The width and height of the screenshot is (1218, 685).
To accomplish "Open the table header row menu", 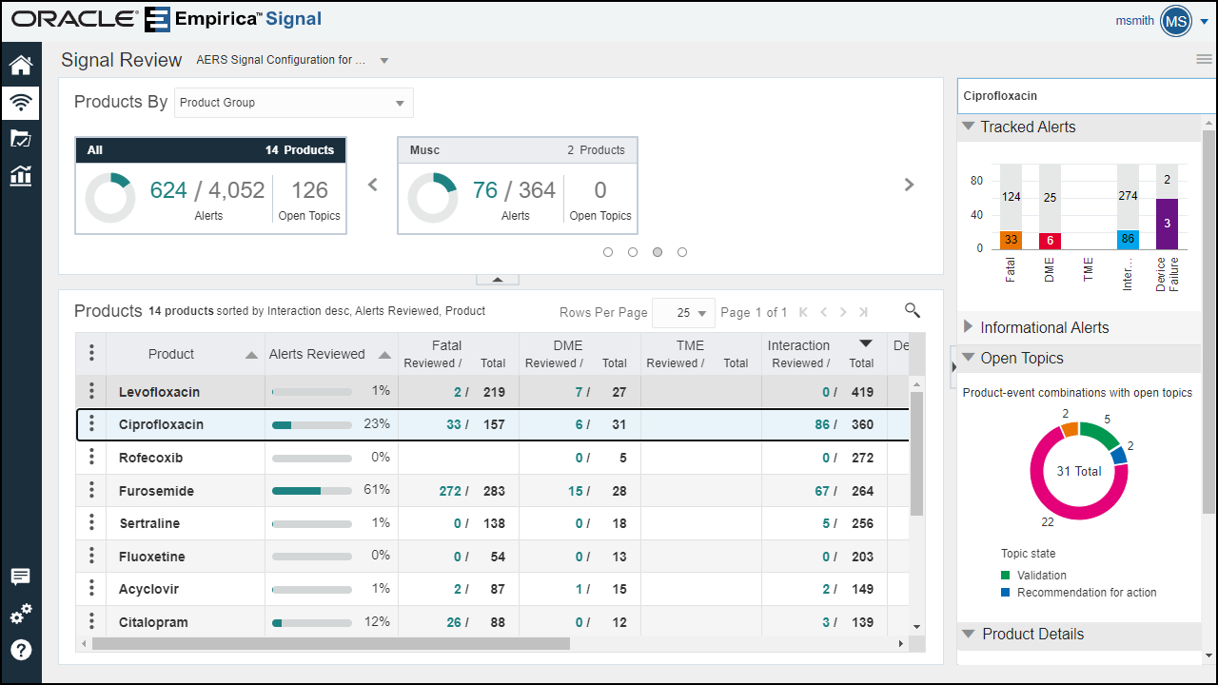I will click(91, 354).
